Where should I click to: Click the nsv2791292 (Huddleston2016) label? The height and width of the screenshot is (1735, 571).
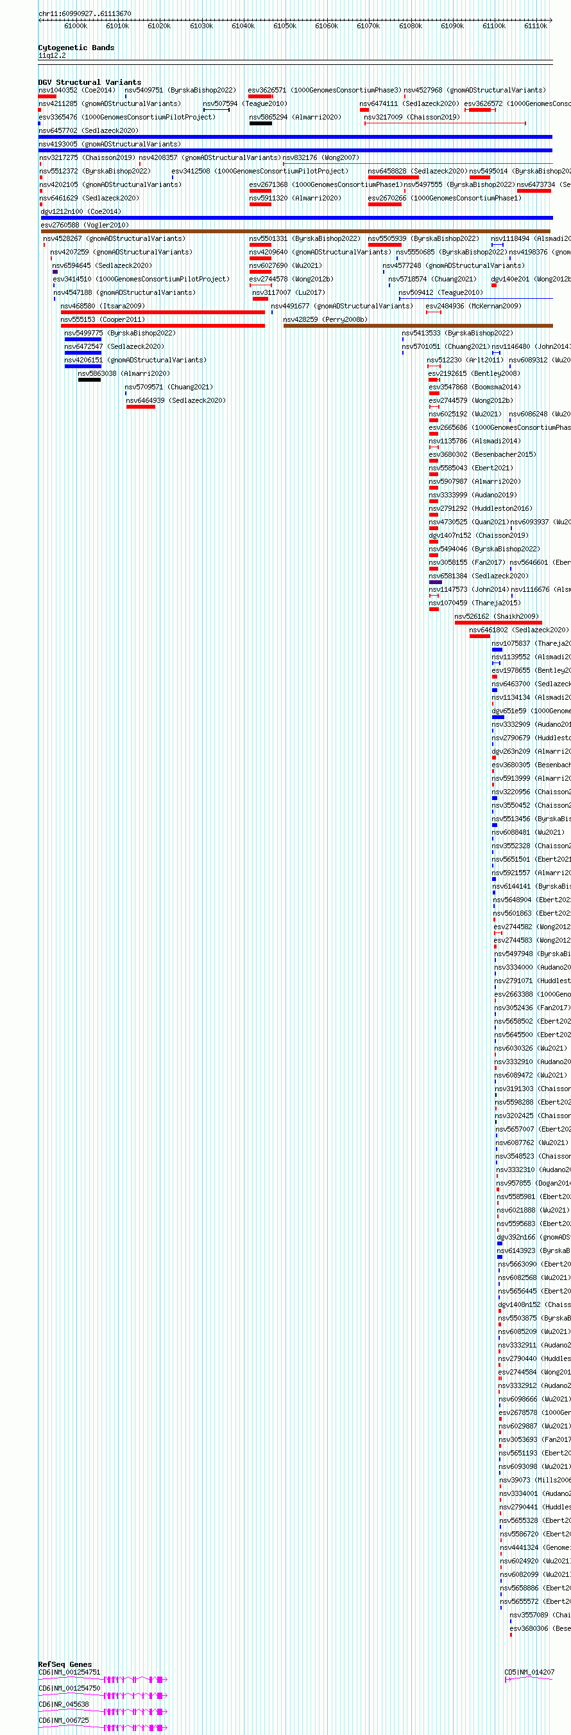[480, 508]
